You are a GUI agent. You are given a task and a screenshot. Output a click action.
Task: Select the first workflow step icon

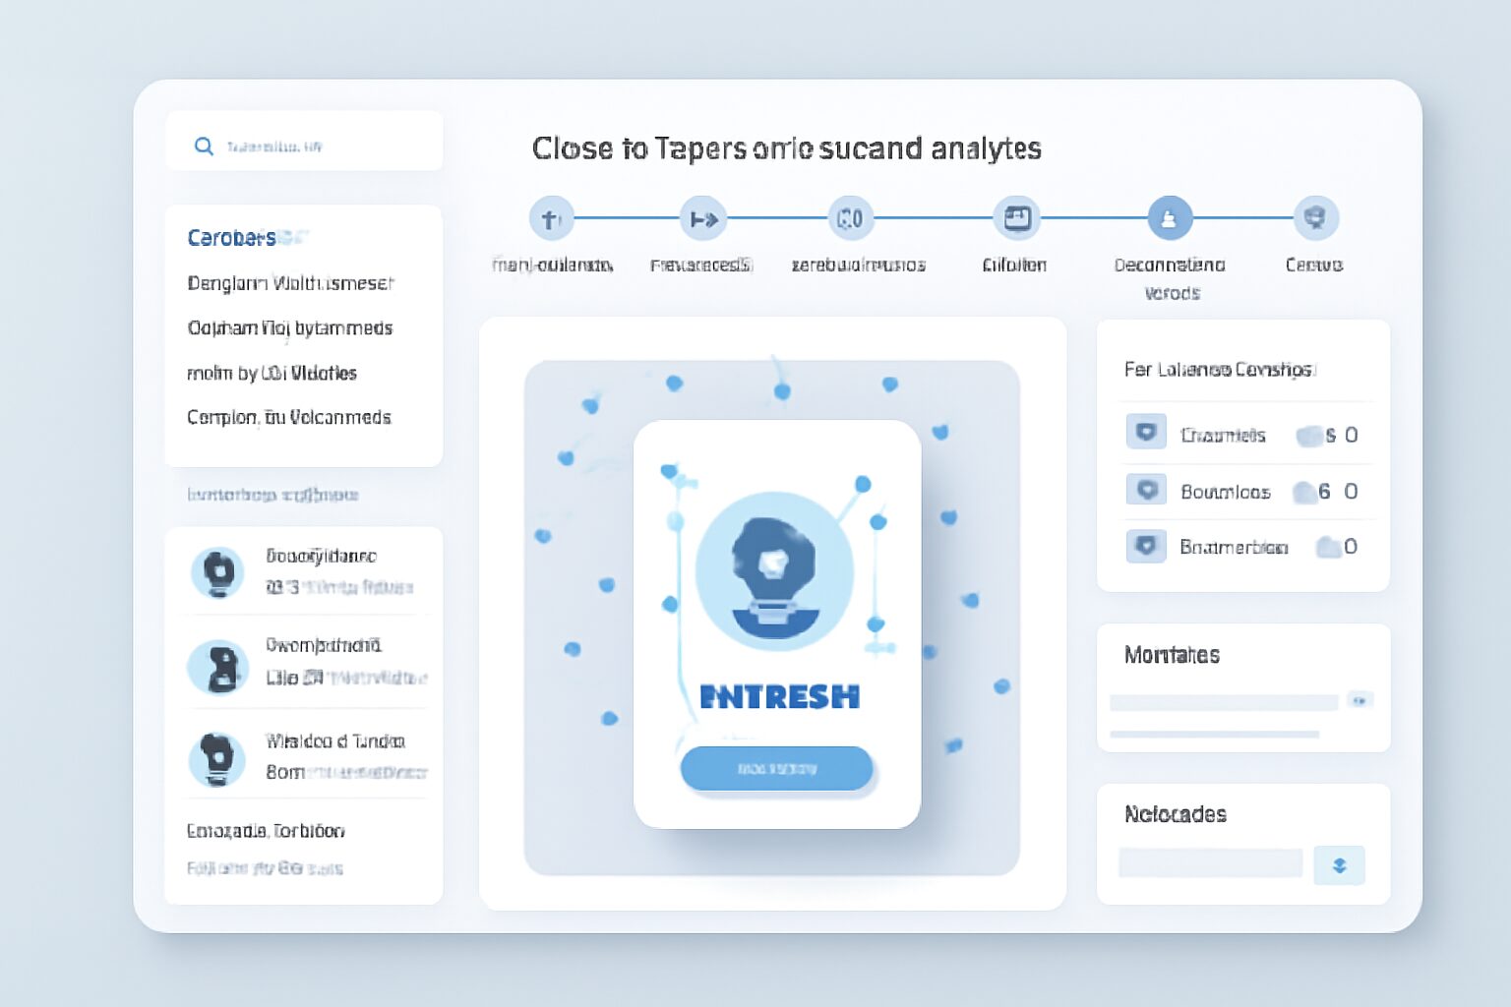(x=552, y=218)
